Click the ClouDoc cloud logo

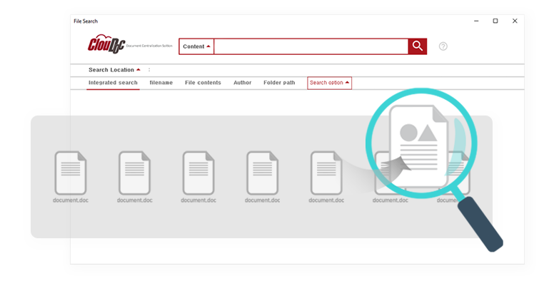click(106, 46)
